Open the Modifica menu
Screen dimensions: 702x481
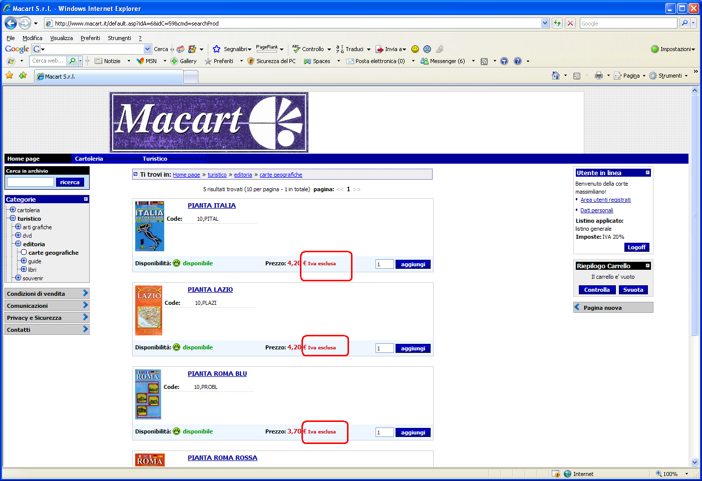click(32, 38)
